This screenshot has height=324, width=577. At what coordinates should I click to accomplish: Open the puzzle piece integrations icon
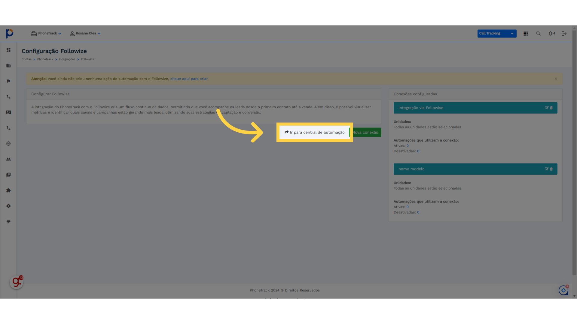click(8, 190)
